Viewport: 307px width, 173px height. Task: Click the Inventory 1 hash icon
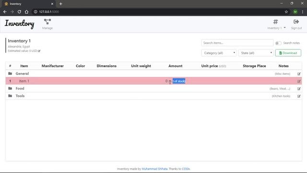275,22
